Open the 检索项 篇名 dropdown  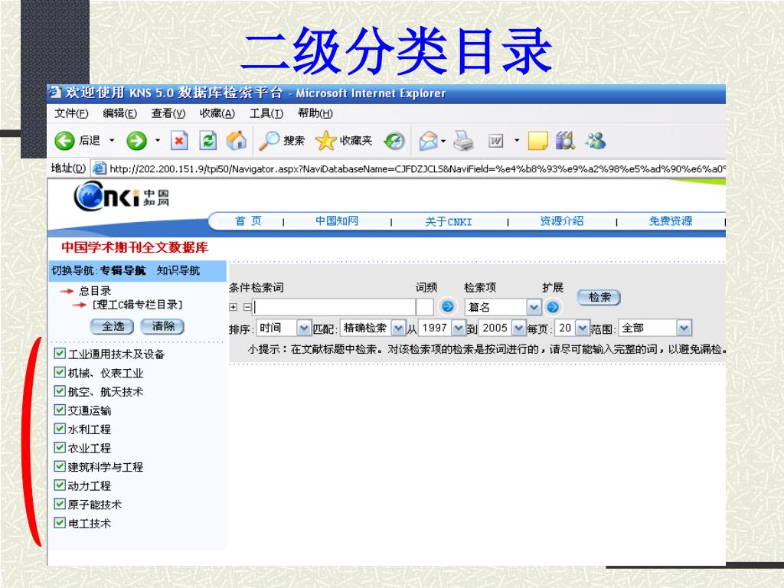[x=503, y=307]
